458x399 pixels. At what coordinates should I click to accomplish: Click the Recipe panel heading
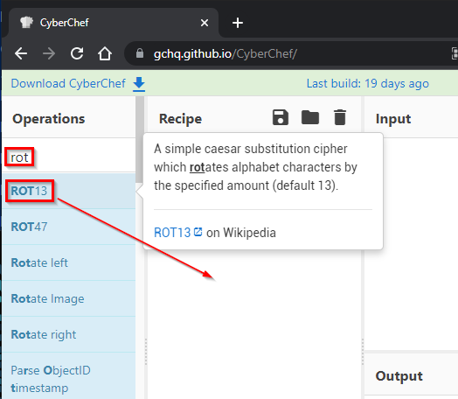(x=180, y=119)
